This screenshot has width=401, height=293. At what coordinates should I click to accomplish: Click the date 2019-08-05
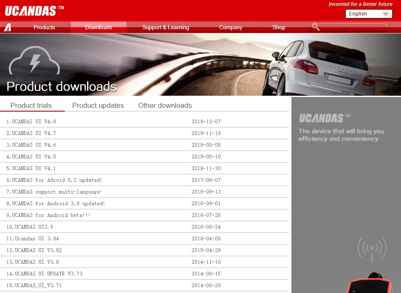(x=206, y=145)
